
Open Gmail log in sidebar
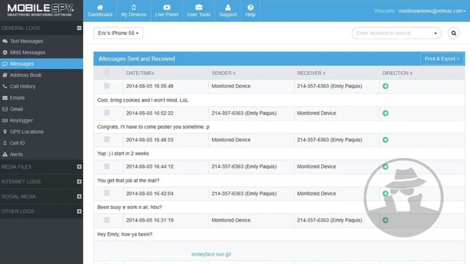41,109
